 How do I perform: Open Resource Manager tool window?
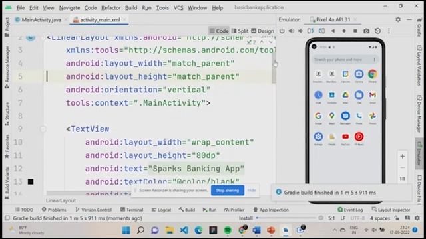[7, 67]
